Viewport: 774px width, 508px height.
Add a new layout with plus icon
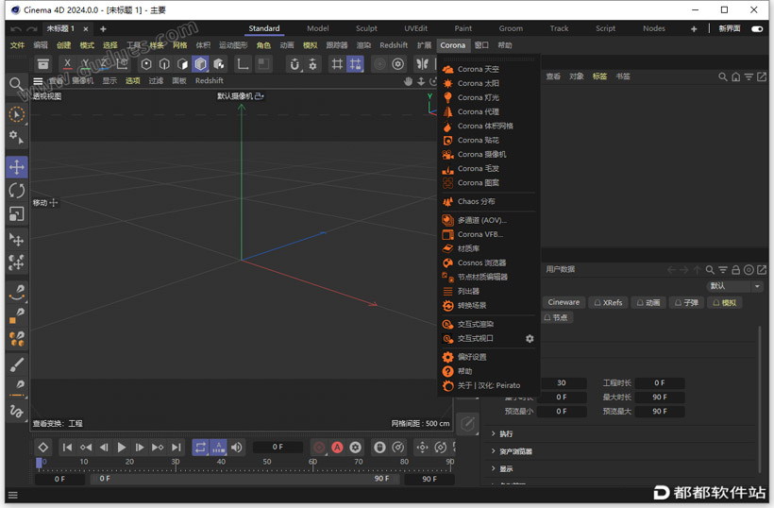pos(694,28)
